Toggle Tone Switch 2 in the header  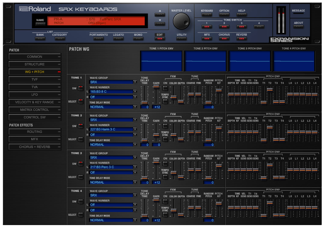pos(224,27)
